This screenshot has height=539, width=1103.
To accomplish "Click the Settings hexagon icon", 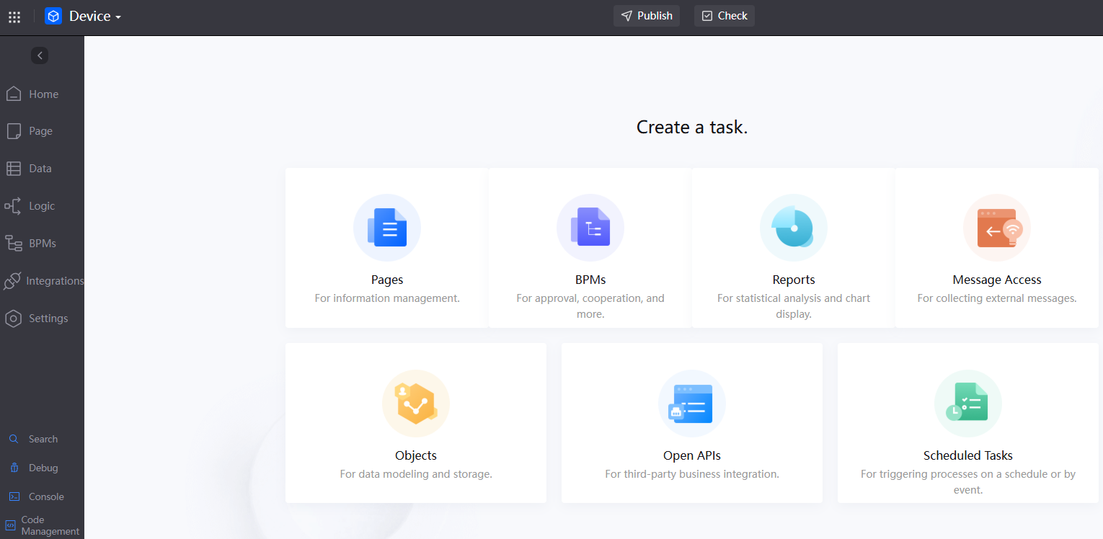I will (x=14, y=318).
